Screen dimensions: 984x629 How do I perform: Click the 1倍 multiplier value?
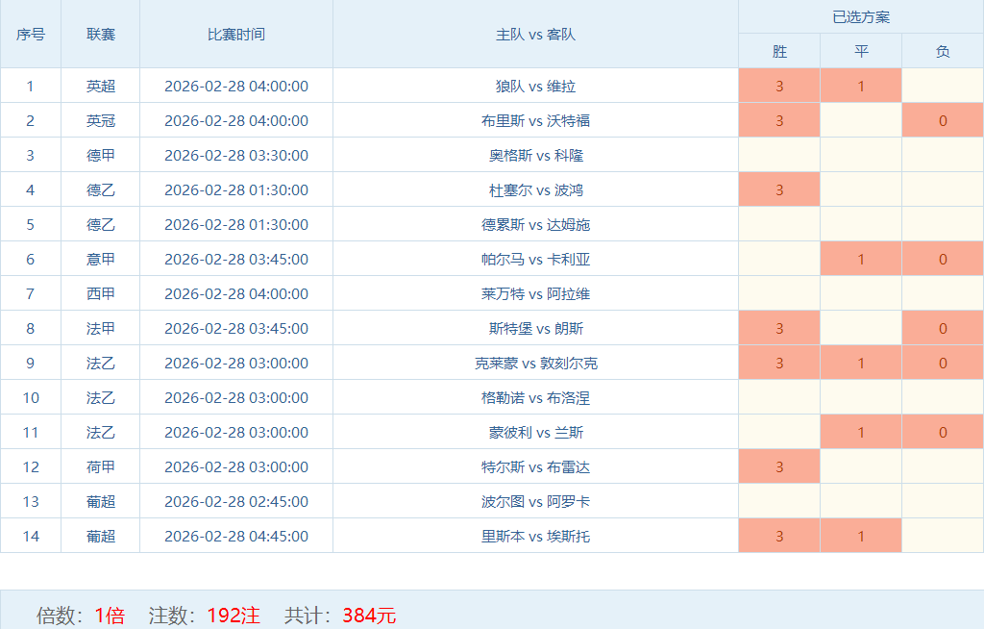tap(110, 616)
